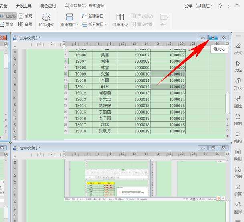
Task: Open 分享 share in the right sidebar
Action: coord(238,190)
